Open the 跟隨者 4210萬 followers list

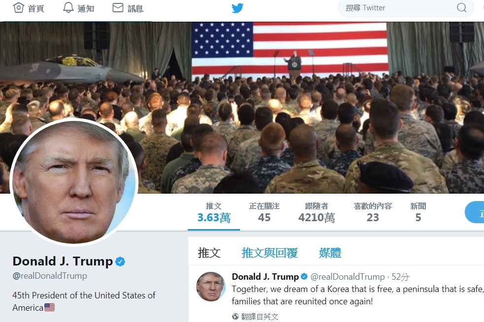[x=317, y=213]
